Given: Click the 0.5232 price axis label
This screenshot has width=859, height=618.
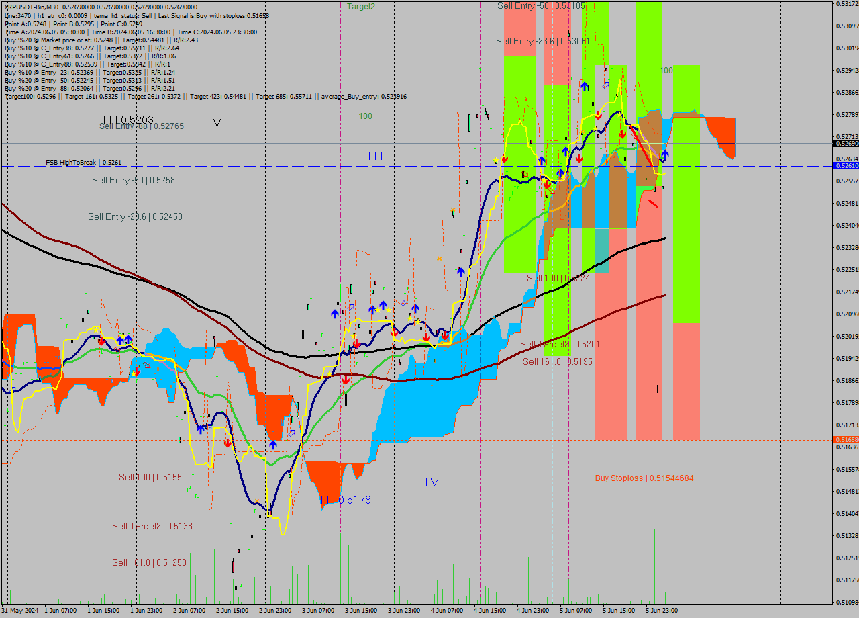Looking at the screenshot, I should pyautogui.click(x=848, y=247).
